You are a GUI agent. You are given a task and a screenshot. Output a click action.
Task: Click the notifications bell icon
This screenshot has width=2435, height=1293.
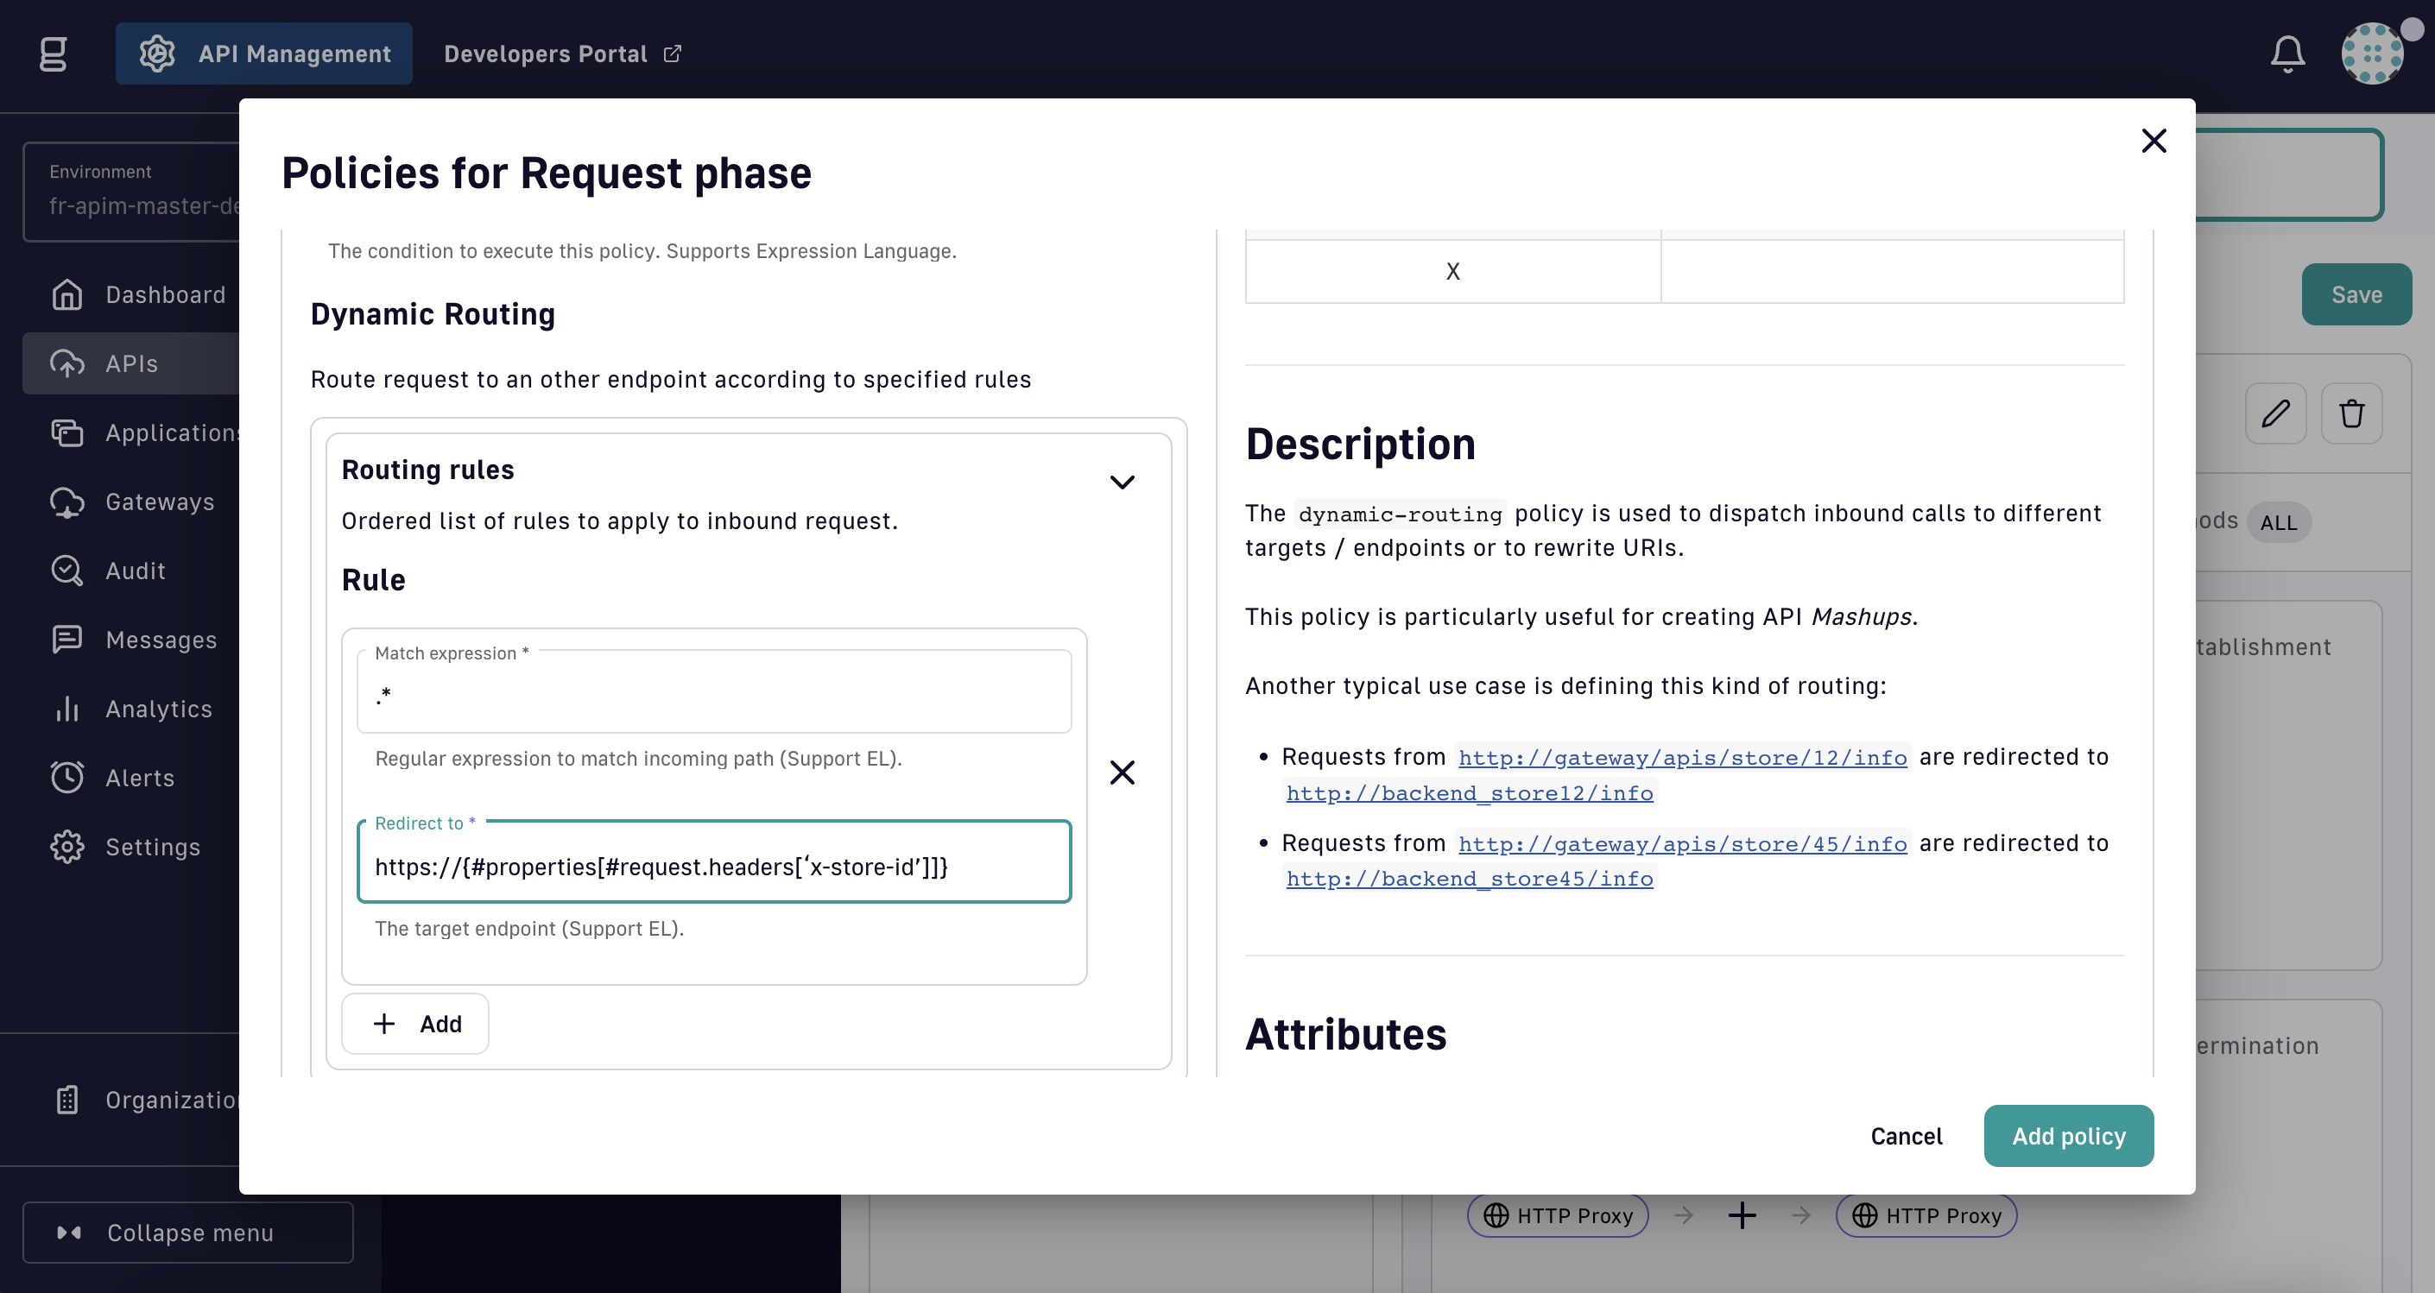click(x=2287, y=54)
